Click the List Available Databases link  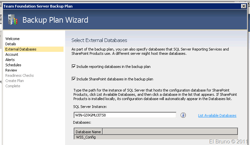point(217,115)
